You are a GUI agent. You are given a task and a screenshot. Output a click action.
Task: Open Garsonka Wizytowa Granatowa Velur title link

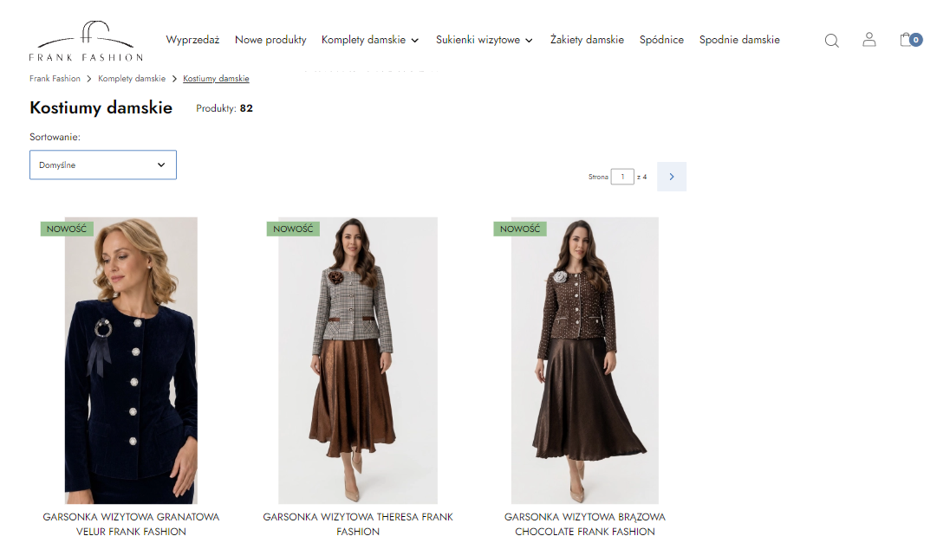click(x=131, y=525)
